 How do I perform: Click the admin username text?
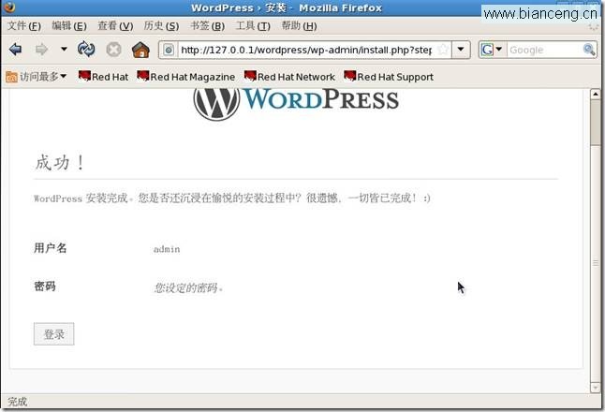pos(167,249)
